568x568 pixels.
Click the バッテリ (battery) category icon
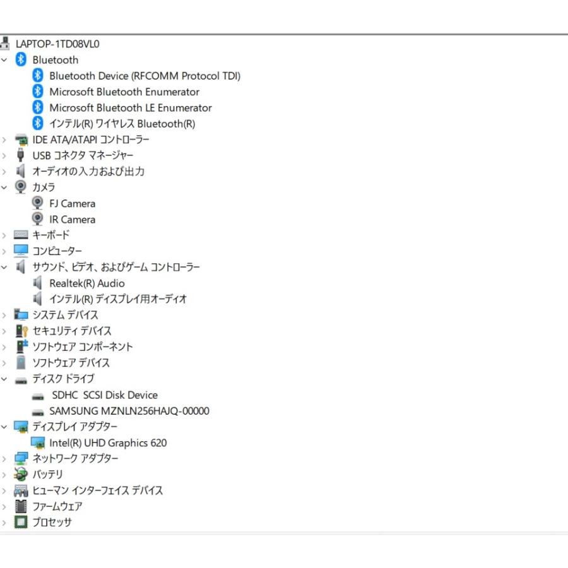tap(20, 474)
